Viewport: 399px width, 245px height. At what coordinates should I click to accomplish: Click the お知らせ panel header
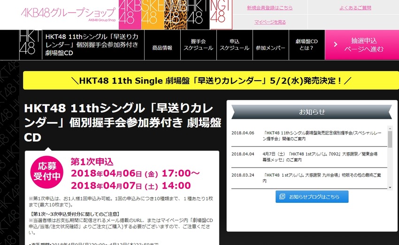(x=312, y=112)
